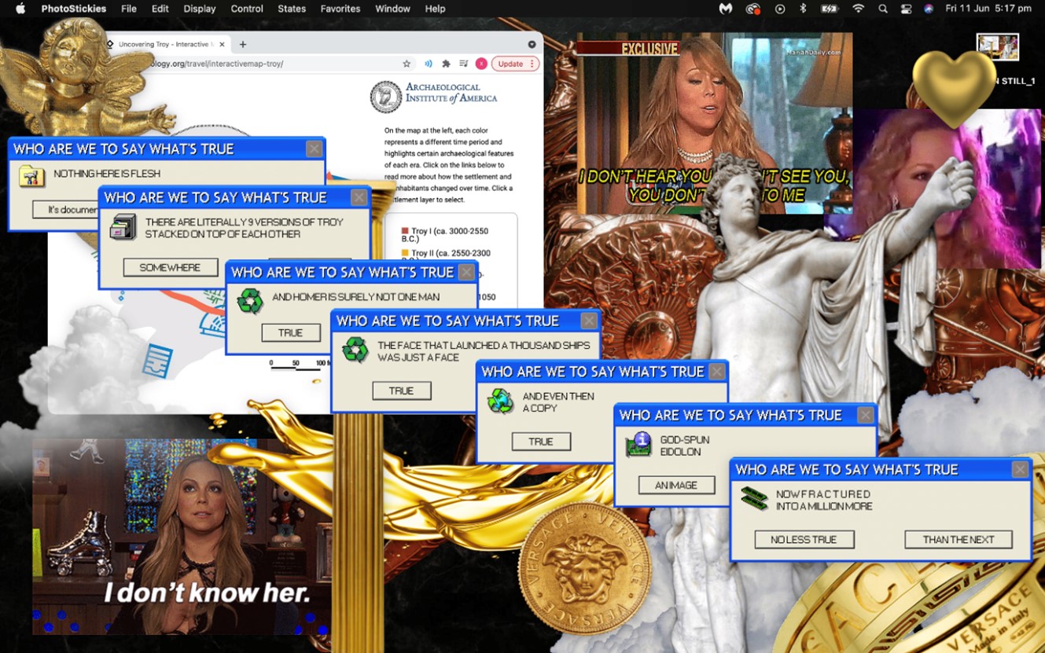Click the THAN THE NEXT button
This screenshot has height=653, width=1045.
click(959, 539)
